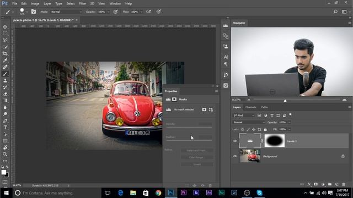Viewport: 353px width, 198px height.
Task: Open the Image menu
Action: 35,4
